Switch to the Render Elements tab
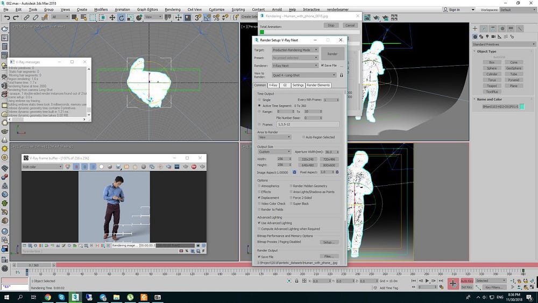The image size is (538, 303). pyautogui.click(x=318, y=85)
